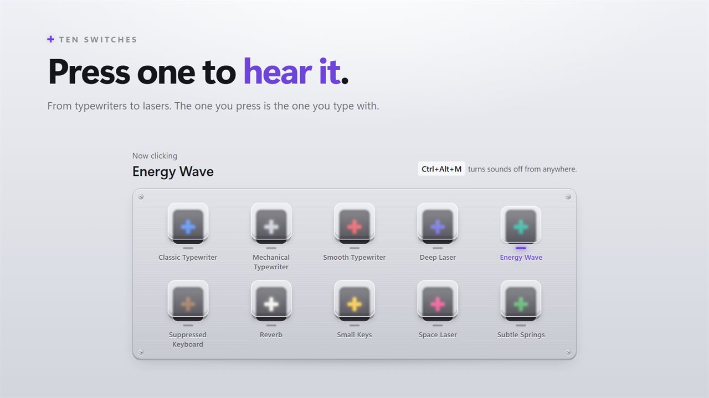Click the "Reverb" label

(271, 335)
